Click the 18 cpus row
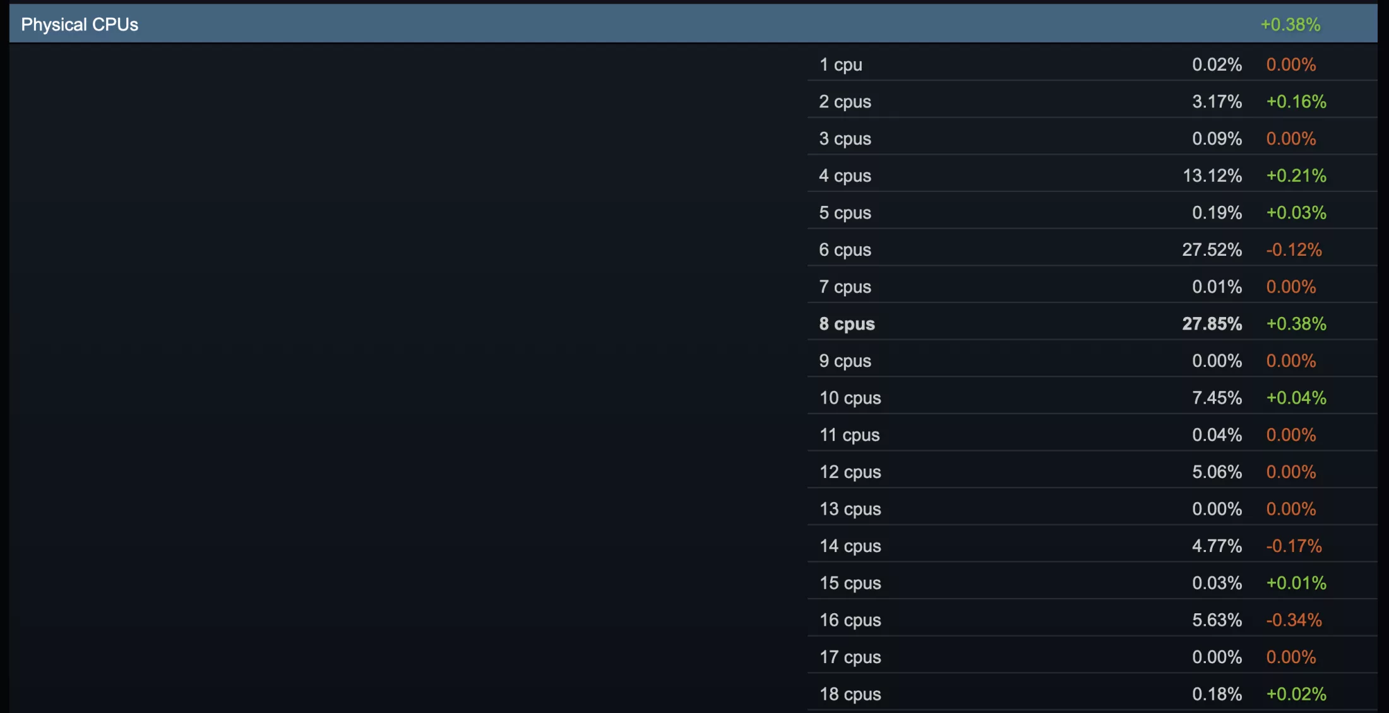Viewport: 1389px width, 713px height. [1092, 694]
